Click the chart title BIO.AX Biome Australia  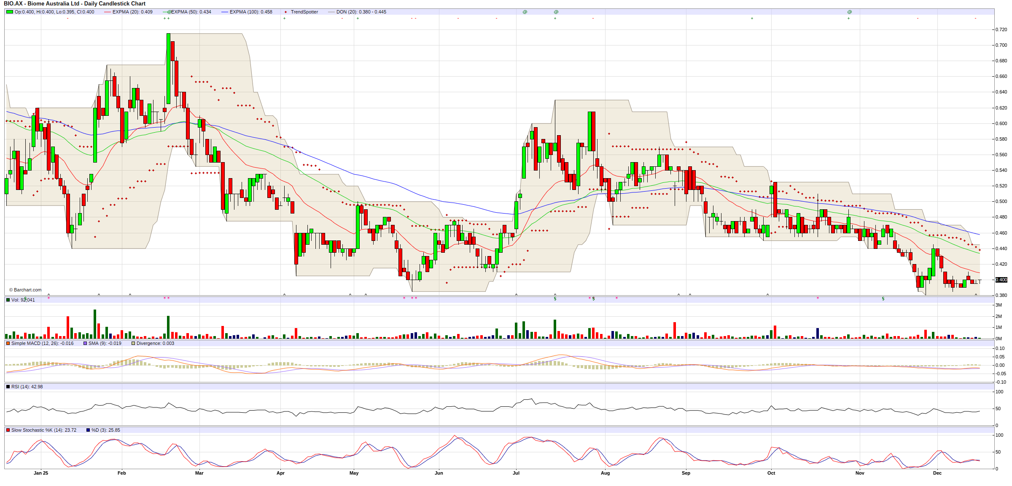point(75,3)
